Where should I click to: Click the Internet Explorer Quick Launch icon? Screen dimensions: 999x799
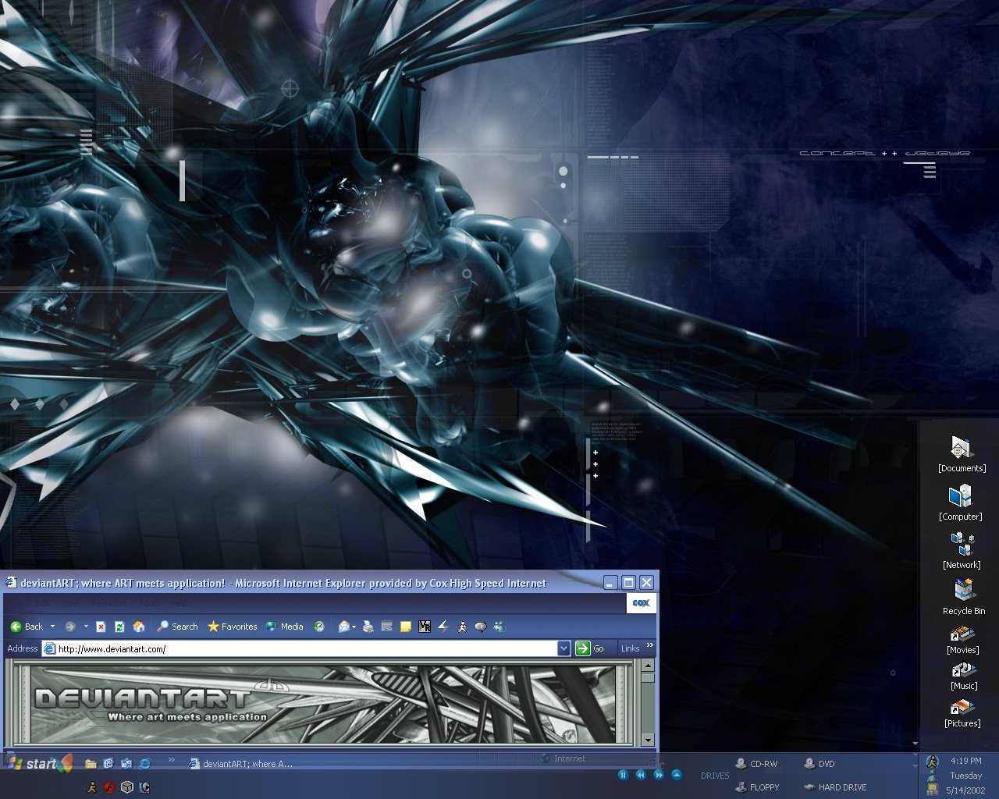(x=144, y=764)
